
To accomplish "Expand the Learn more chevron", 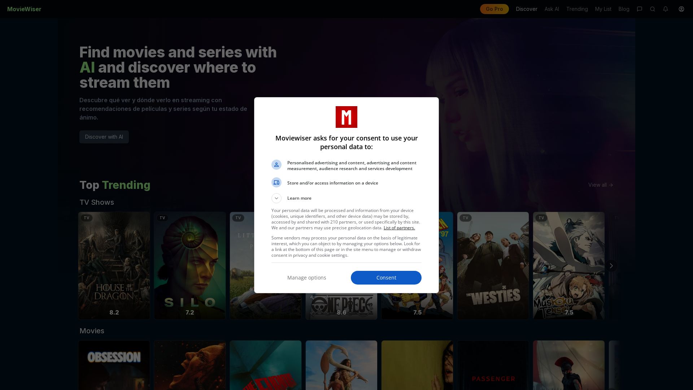I will pyautogui.click(x=276, y=198).
